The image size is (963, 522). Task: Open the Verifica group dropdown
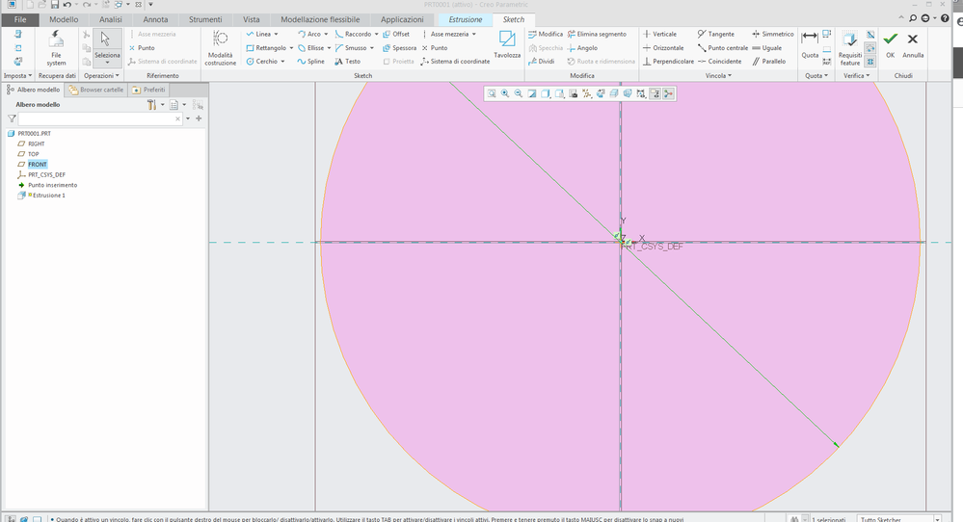point(857,75)
